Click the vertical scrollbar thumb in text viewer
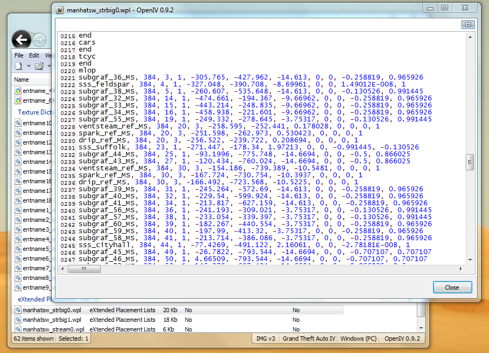The height and width of the screenshot is (353, 489). pyautogui.click(x=470, y=161)
